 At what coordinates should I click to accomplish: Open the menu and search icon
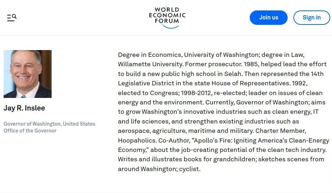click(12, 17)
